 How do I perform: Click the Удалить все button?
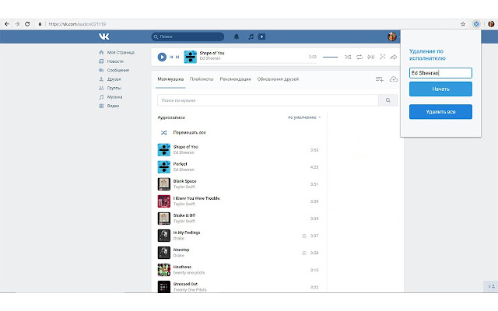(x=440, y=112)
